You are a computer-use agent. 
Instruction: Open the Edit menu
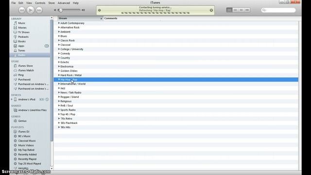tap(21, 3)
